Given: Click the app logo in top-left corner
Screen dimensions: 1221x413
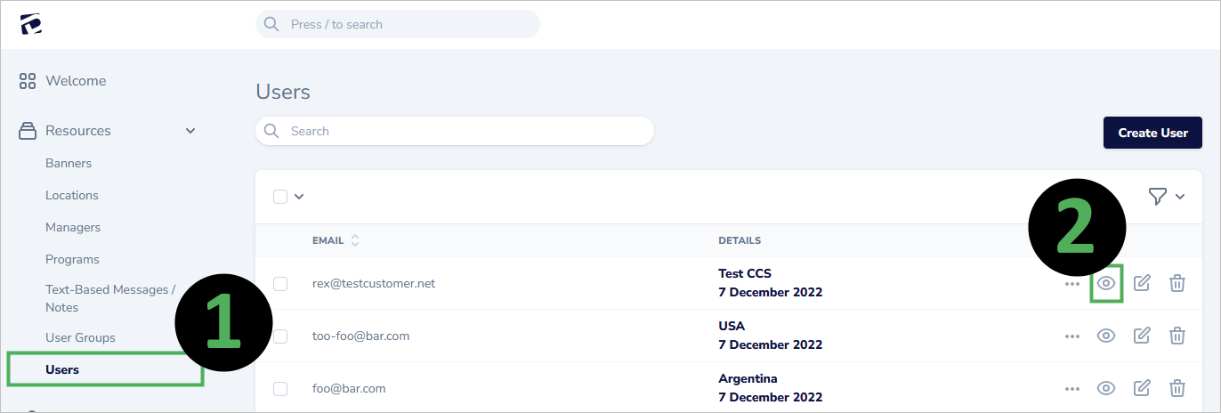Looking at the screenshot, I should point(31,25).
